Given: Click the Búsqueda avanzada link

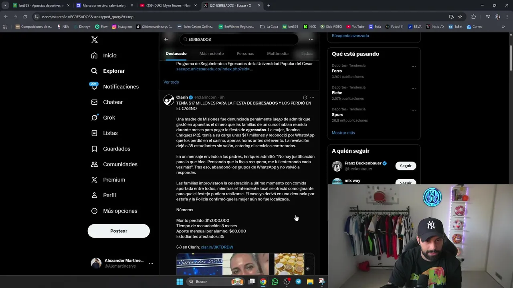Looking at the screenshot, I should point(350,36).
